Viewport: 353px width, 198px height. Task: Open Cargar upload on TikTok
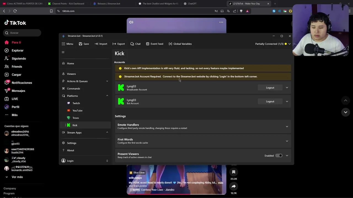13,75
